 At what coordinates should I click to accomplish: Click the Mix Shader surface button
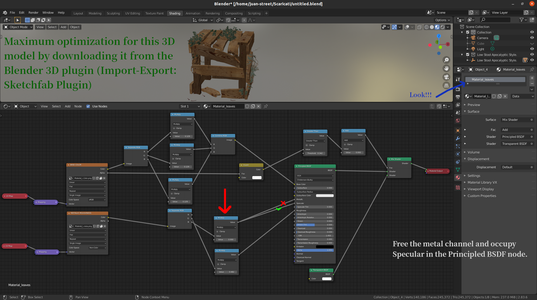click(517, 120)
